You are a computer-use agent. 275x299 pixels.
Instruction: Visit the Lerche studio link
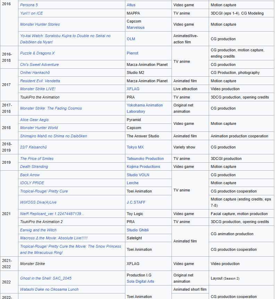133,183
